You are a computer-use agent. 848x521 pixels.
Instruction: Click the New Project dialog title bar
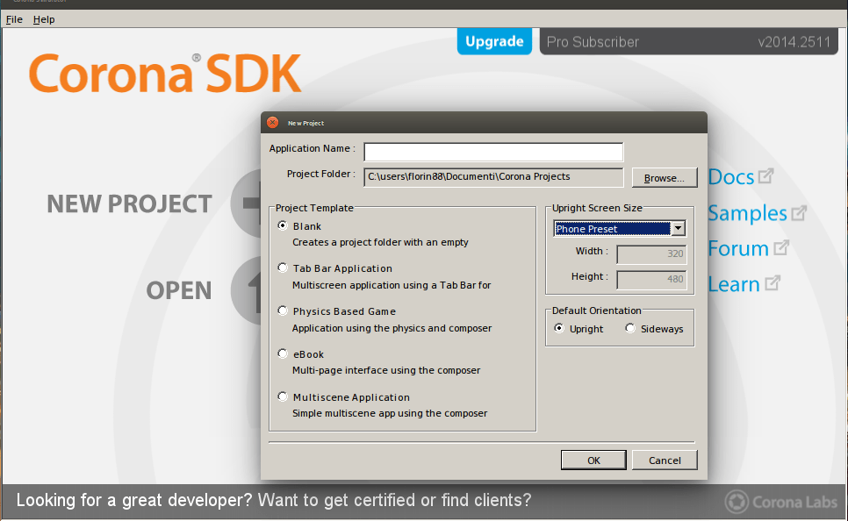(484, 123)
